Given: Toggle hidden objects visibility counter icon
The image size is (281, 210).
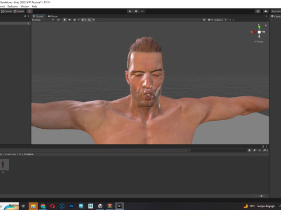Looking at the screenshot, I should pyautogui.click(x=84, y=20).
